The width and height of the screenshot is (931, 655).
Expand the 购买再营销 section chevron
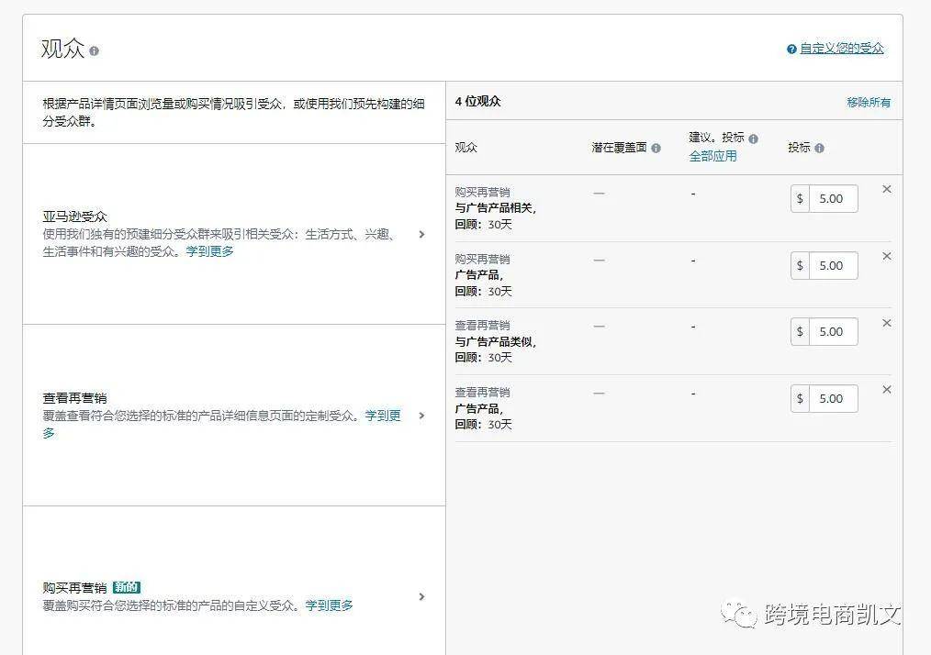[x=421, y=597]
